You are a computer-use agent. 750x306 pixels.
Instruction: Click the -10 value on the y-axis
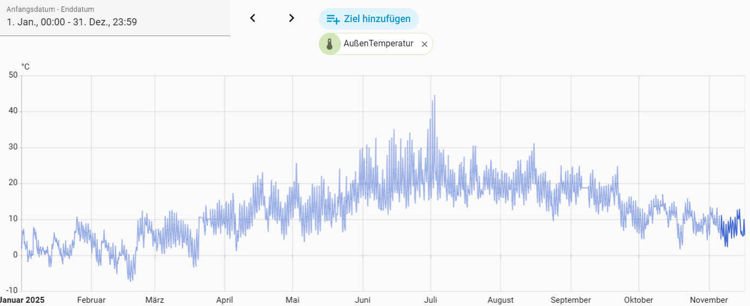[x=11, y=291]
